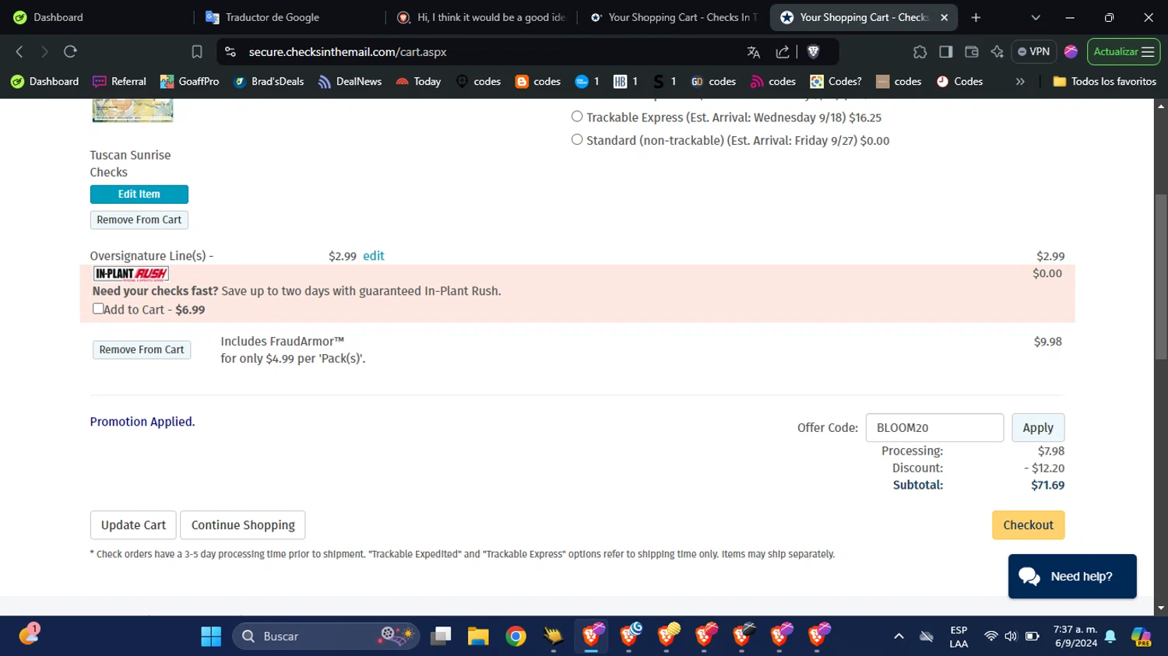Click Update Cart button

133,525
